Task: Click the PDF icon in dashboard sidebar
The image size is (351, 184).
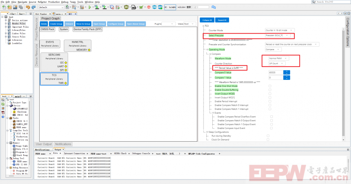Action: coord(3,113)
